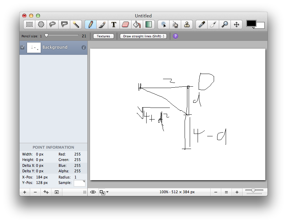287x223 pixels.
Task: Select the crop knife tool
Action: coord(213,24)
